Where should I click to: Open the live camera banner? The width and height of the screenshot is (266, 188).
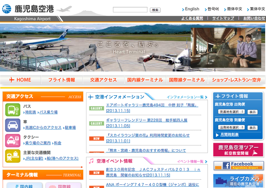[x=238, y=181]
